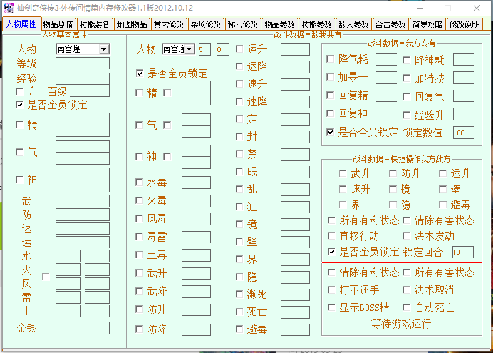Enable the 水毒 checkbox
This screenshot has width=493, height=353.
[139, 182]
